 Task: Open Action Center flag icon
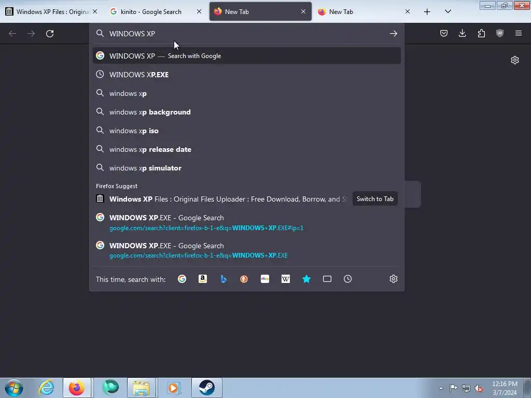tap(453, 388)
